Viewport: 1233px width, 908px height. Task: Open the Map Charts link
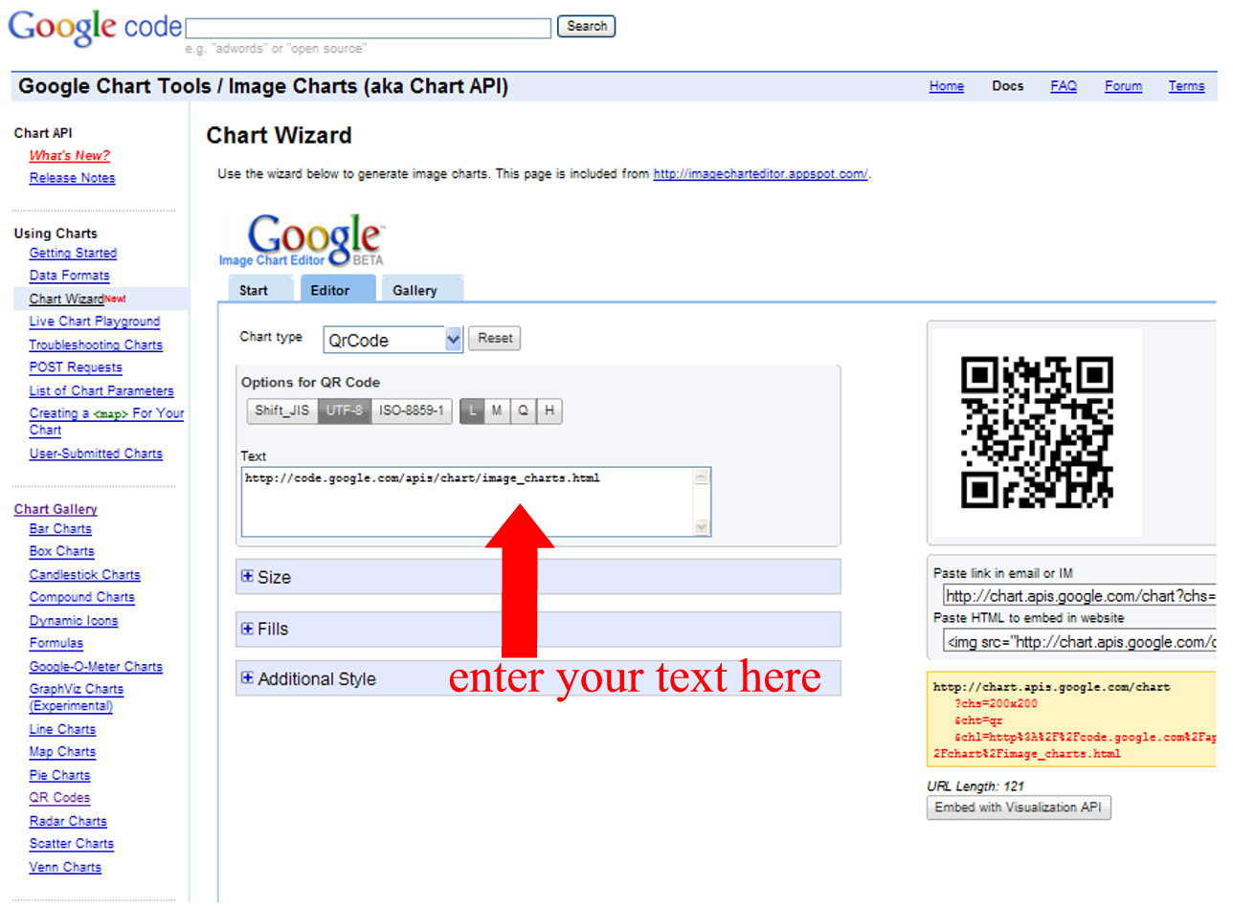62,752
